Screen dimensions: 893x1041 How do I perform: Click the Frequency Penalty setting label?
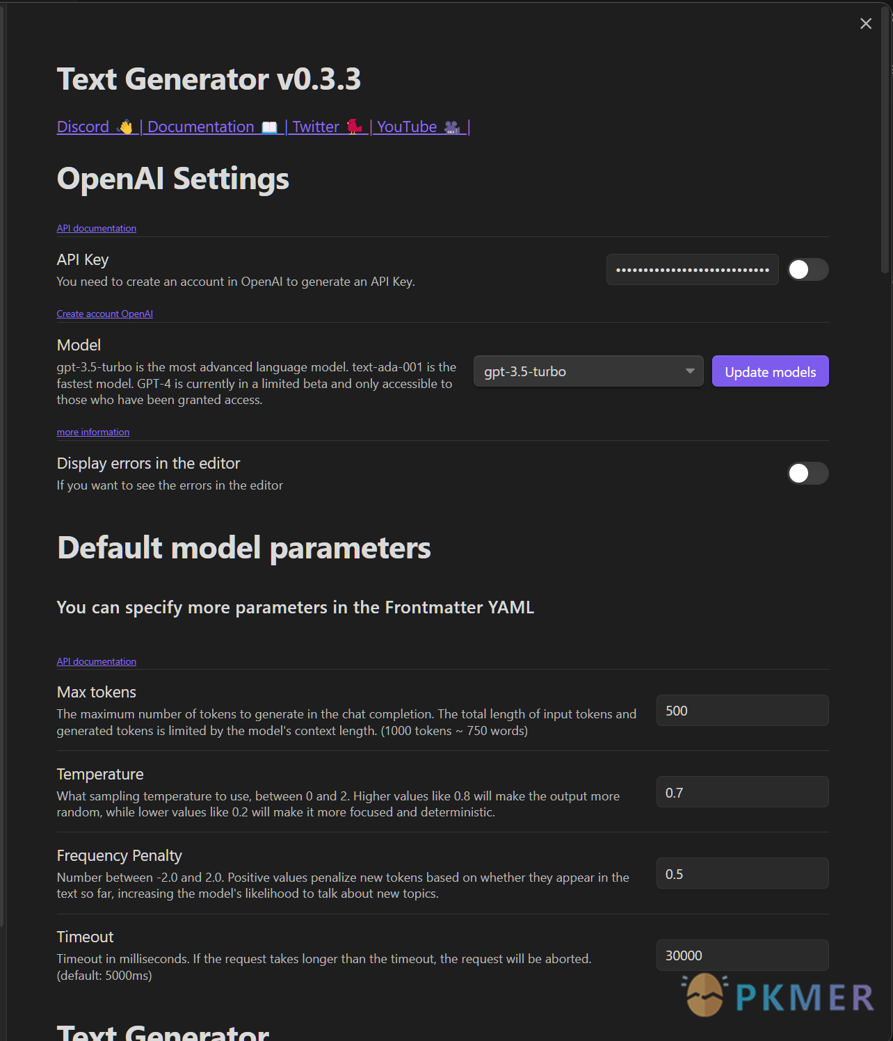tap(120, 855)
